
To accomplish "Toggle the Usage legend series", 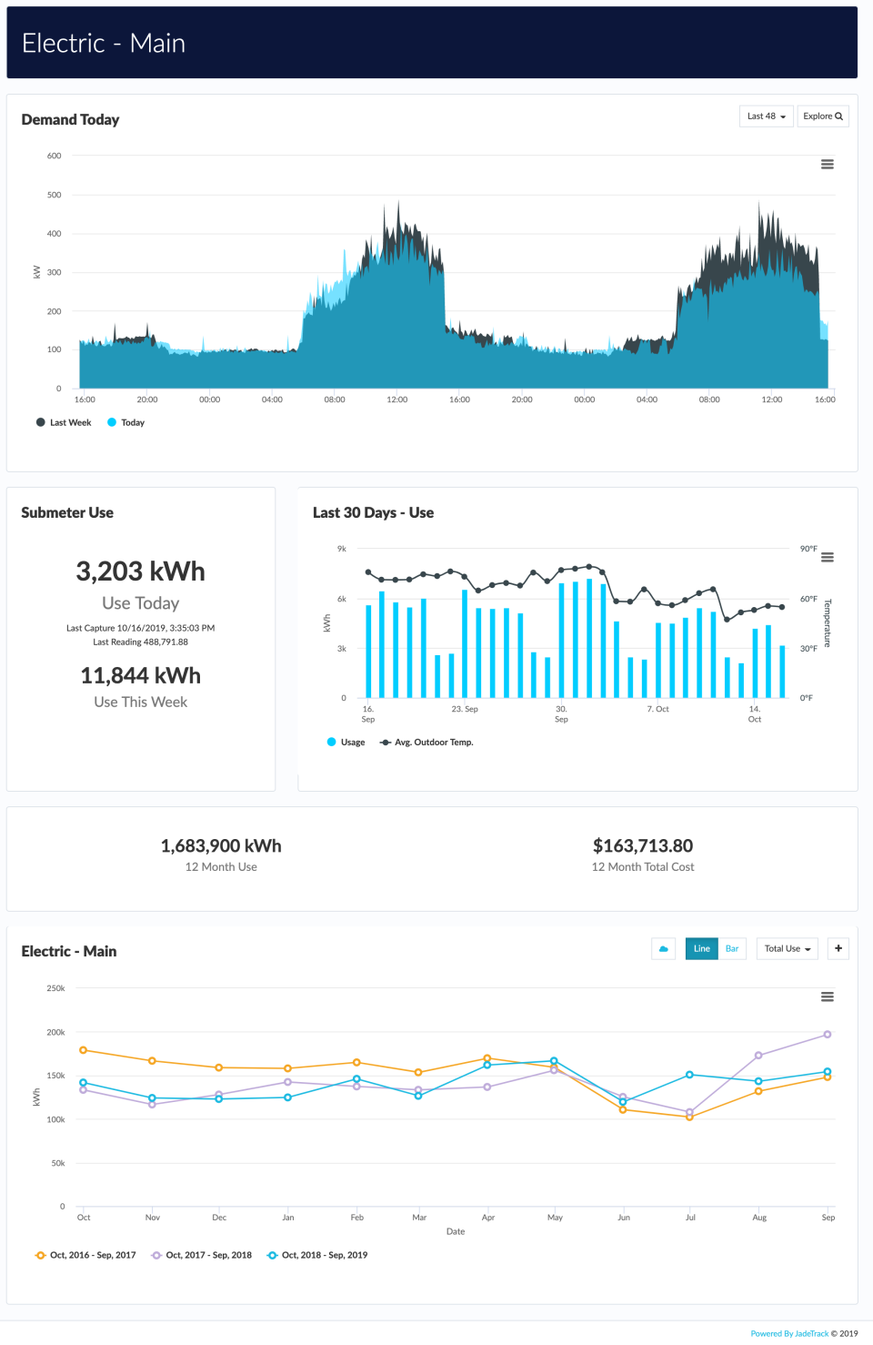I will coord(346,743).
